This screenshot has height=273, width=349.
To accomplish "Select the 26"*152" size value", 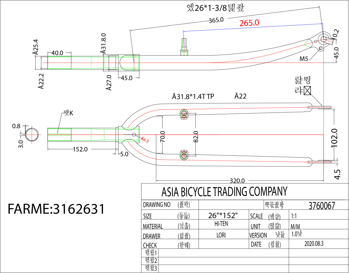I will point(223,216).
